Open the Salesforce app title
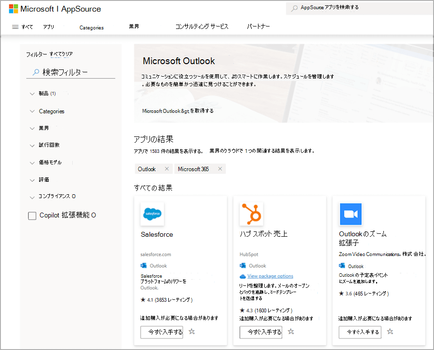This screenshot has width=434, height=350. point(157,234)
